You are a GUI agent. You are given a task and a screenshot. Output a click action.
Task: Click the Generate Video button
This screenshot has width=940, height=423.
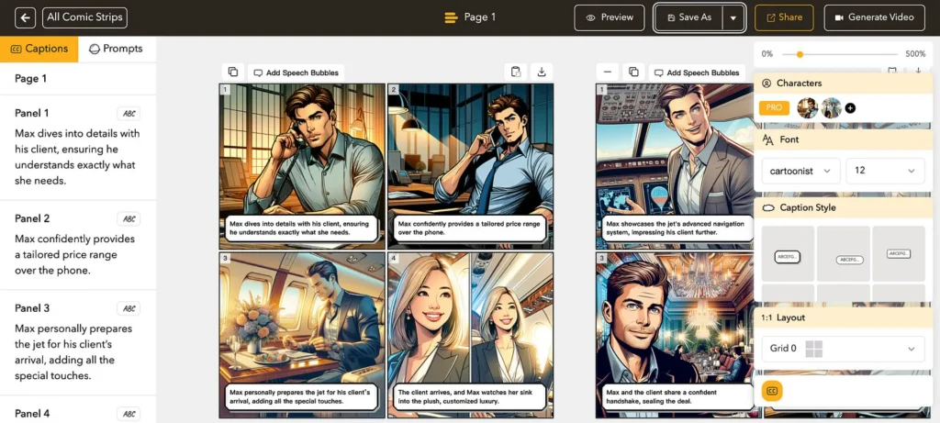tap(874, 17)
